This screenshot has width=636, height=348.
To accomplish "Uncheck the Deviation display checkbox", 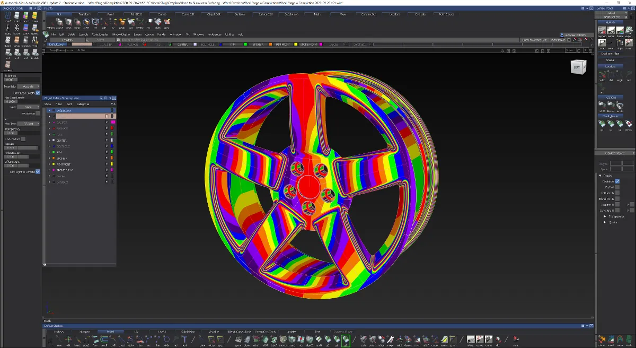I will click(x=617, y=181).
